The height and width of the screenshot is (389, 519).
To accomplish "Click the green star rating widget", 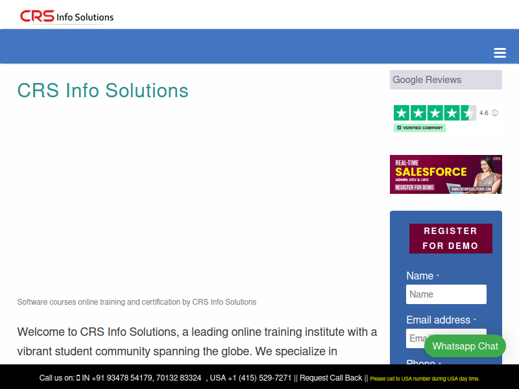I will (435, 113).
